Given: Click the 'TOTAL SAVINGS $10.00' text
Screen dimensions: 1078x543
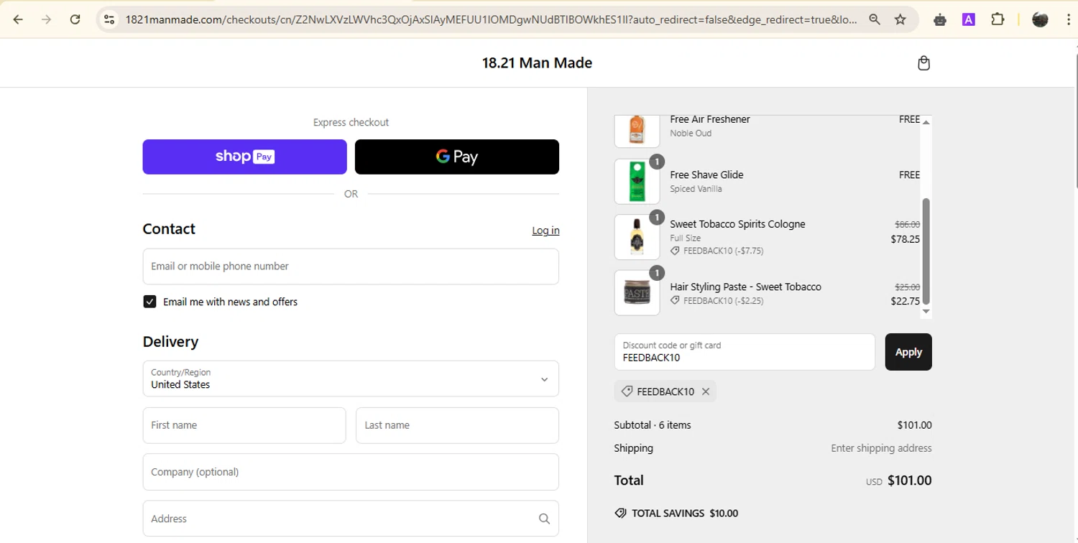Looking at the screenshot, I should click(685, 513).
